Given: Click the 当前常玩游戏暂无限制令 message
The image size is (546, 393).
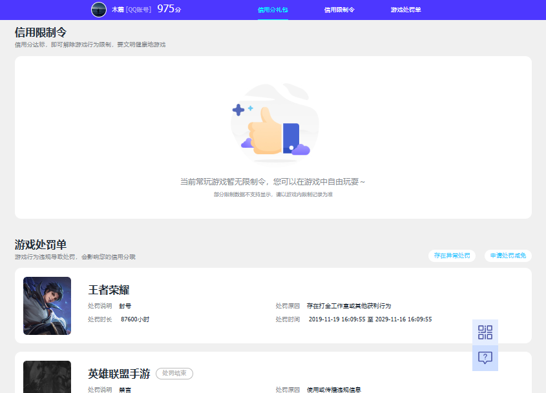Looking at the screenshot, I should 272,181.
